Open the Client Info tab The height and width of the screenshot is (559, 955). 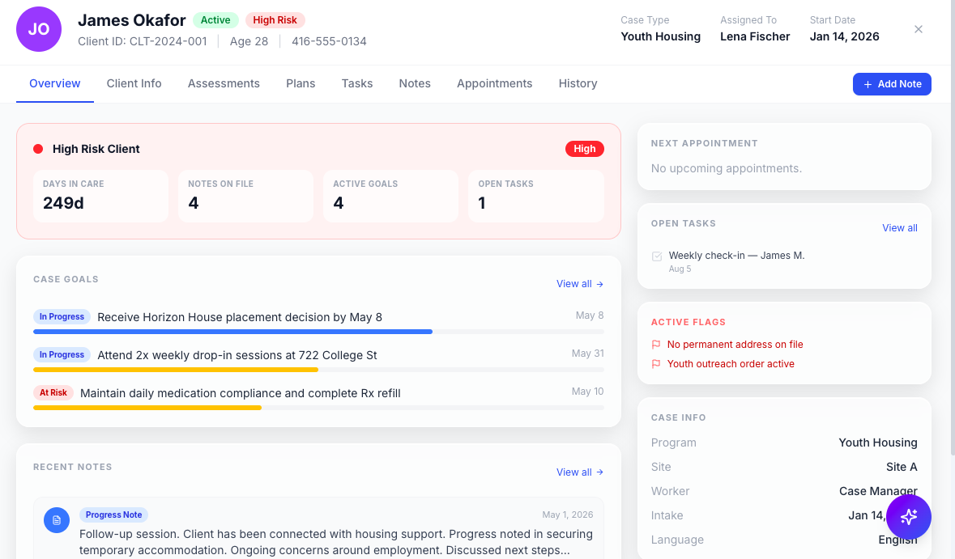[x=134, y=84]
